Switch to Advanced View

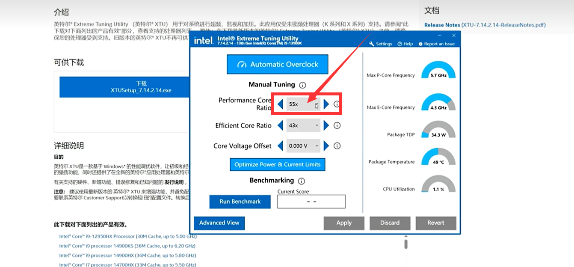point(219,223)
